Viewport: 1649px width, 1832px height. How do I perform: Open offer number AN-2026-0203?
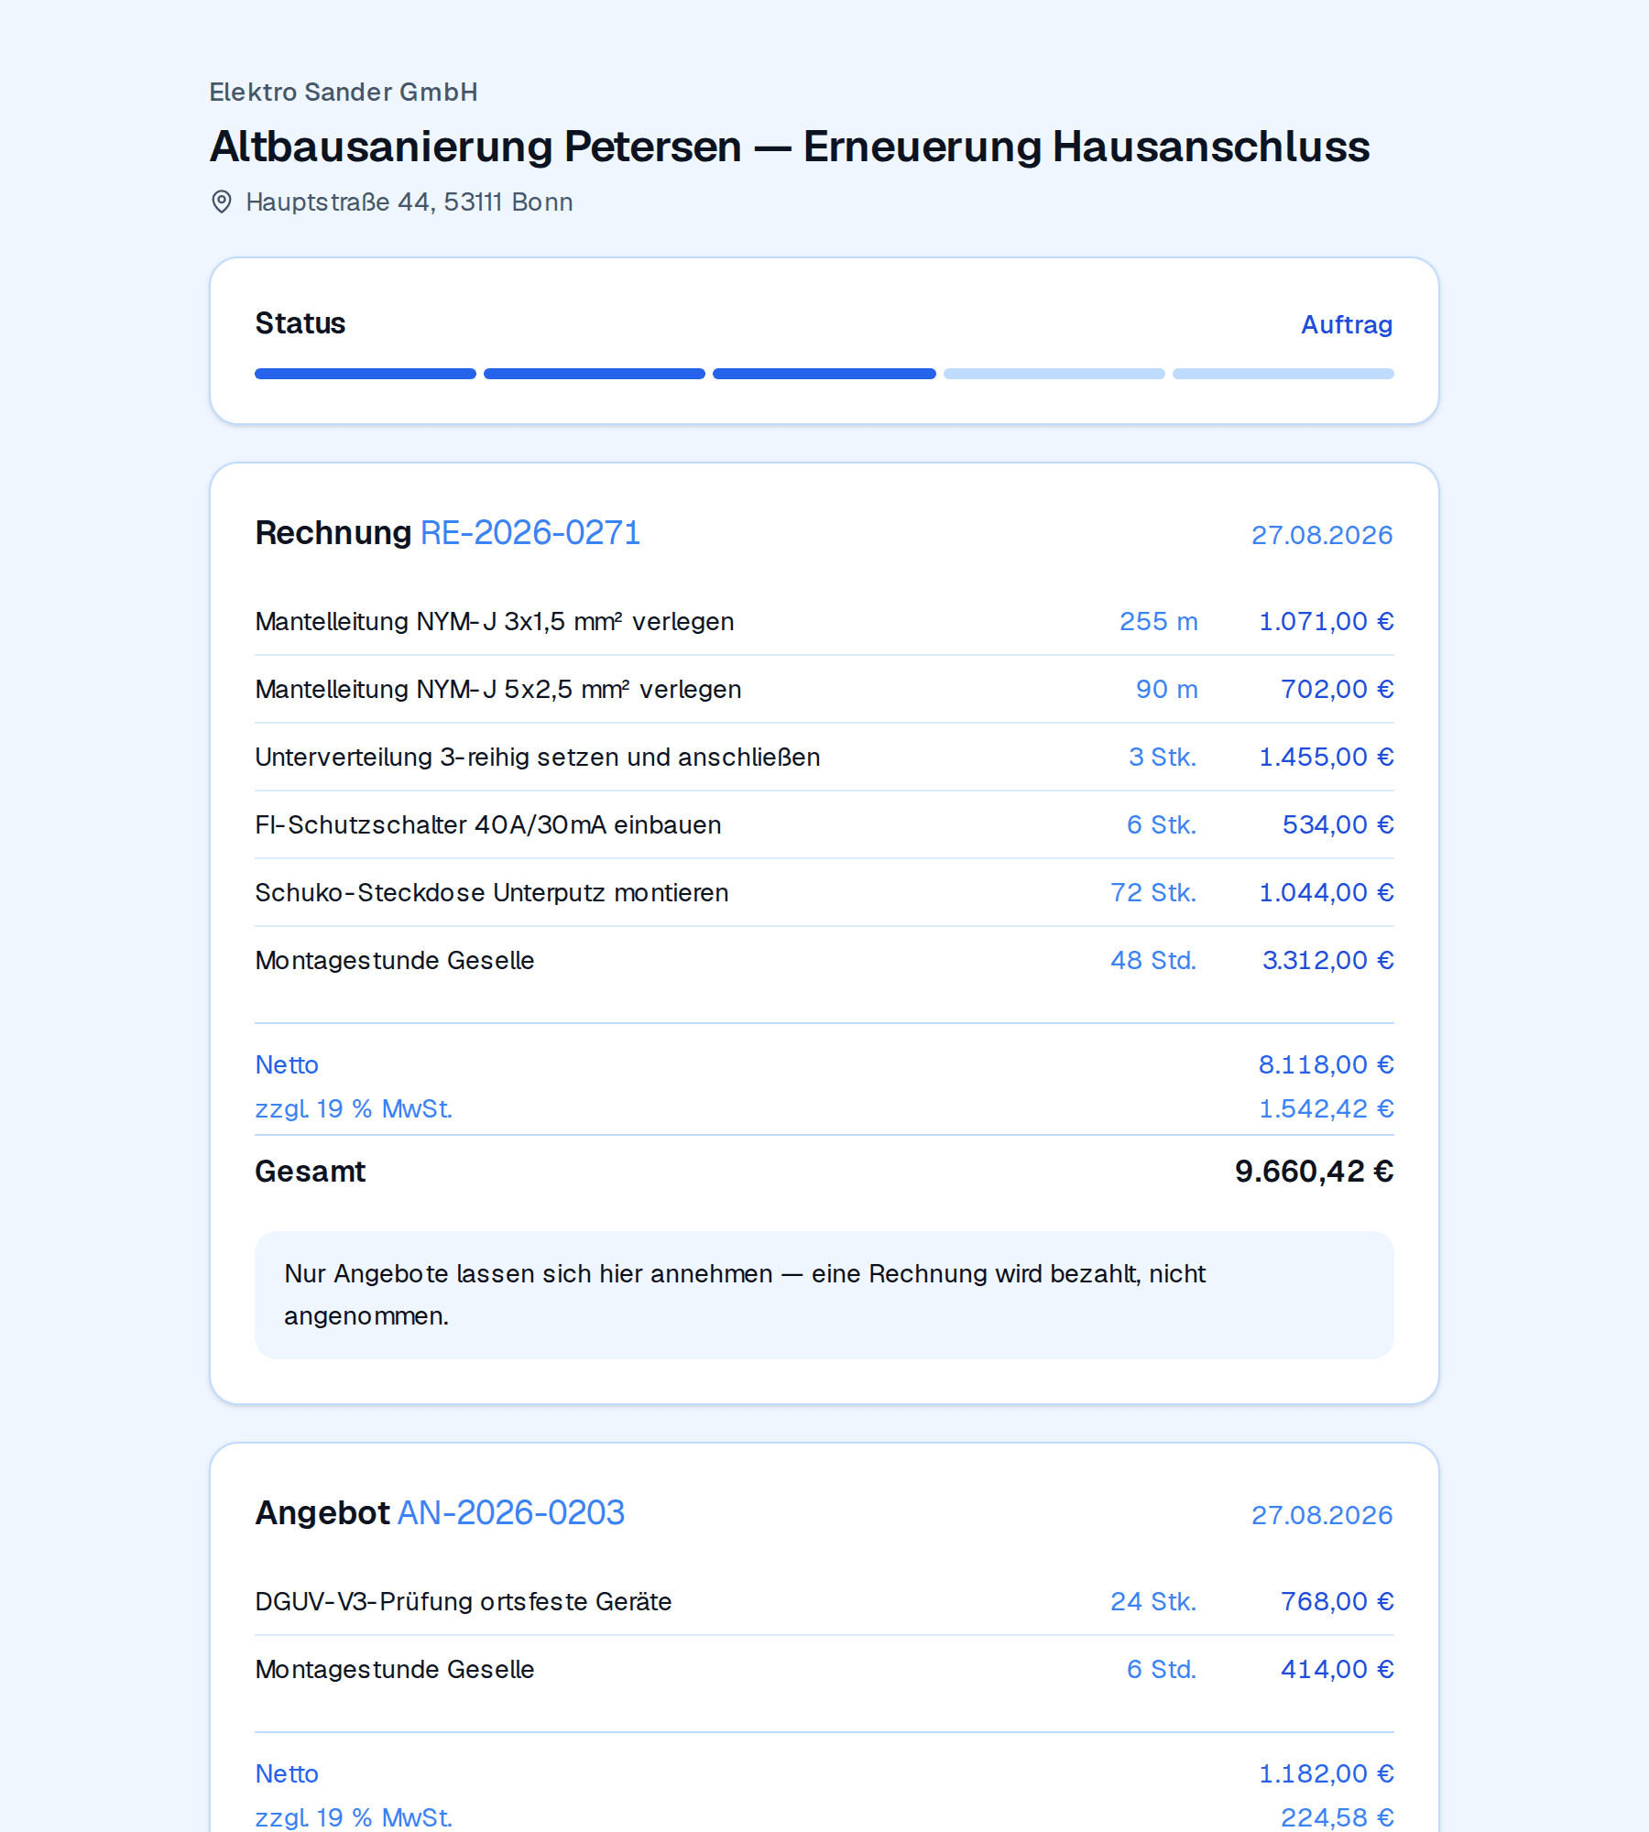point(511,1512)
